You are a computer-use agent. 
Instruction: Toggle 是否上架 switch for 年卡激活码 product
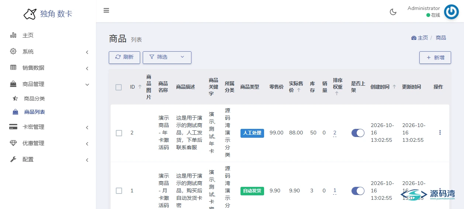[x=358, y=133]
